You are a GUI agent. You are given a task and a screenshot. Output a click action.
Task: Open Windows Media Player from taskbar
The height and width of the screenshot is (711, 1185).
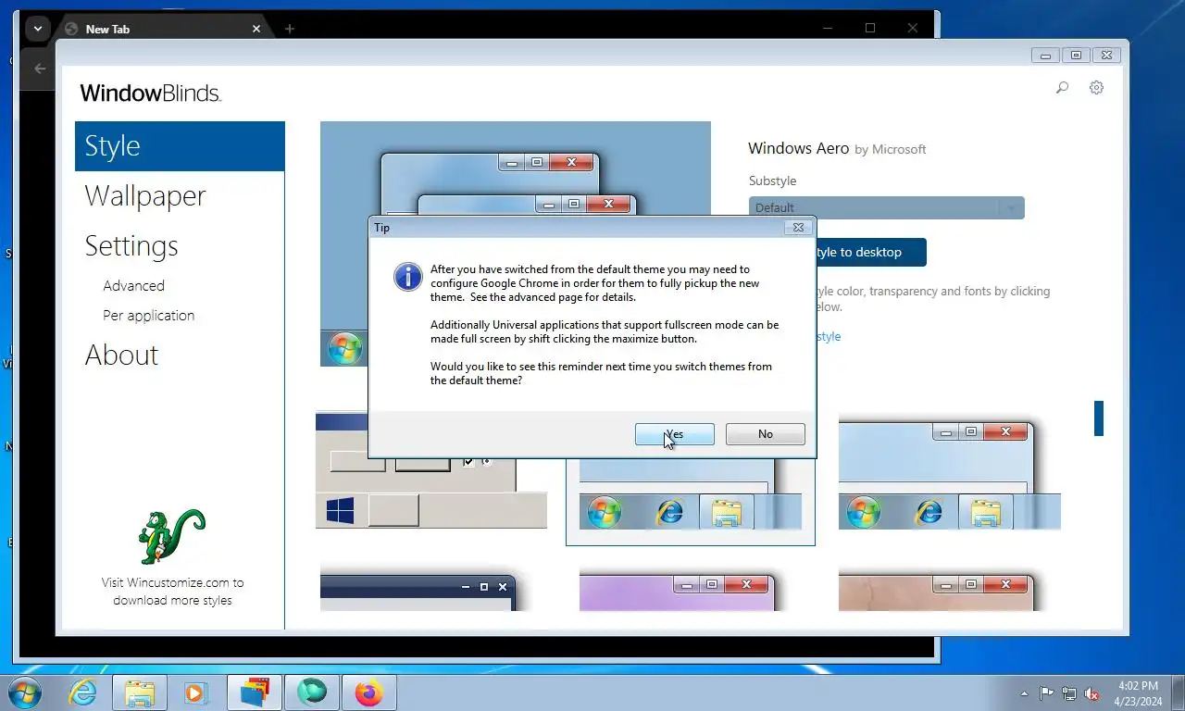pos(195,692)
